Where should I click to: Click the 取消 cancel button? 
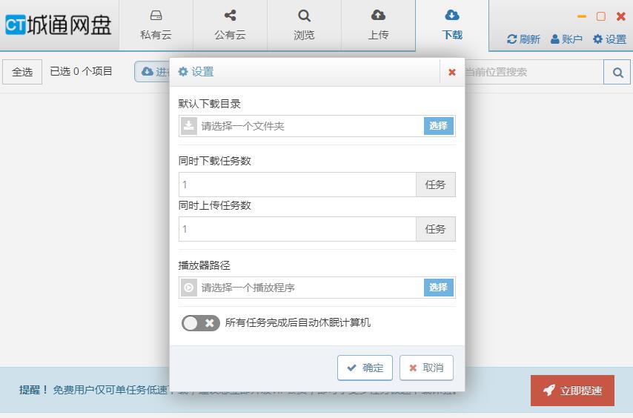(x=426, y=368)
